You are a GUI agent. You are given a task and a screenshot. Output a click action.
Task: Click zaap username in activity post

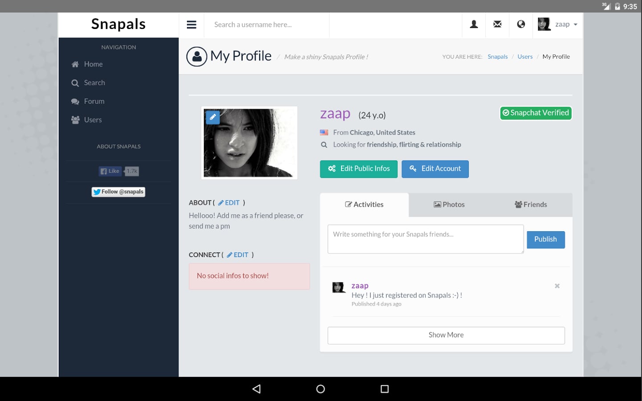tap(360, 286)
